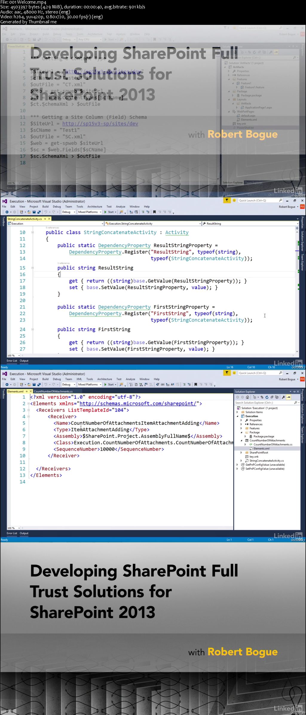
Task: Switch to the CountNumberOfAttachments.cs tab
Action: click(x=53, y=391)
